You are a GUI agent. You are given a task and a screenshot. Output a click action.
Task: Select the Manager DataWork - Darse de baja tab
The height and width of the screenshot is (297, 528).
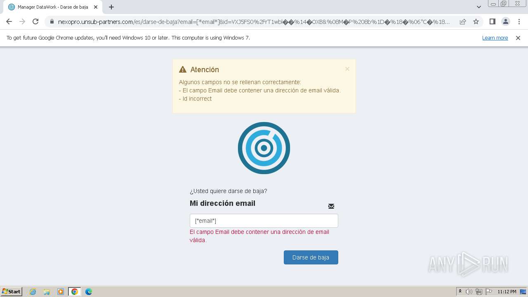point(53,7)
